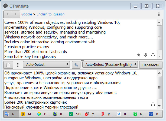Click the QTranslate application icon in title bar
This screenshot has height=121, width=166.
[6, 6]
